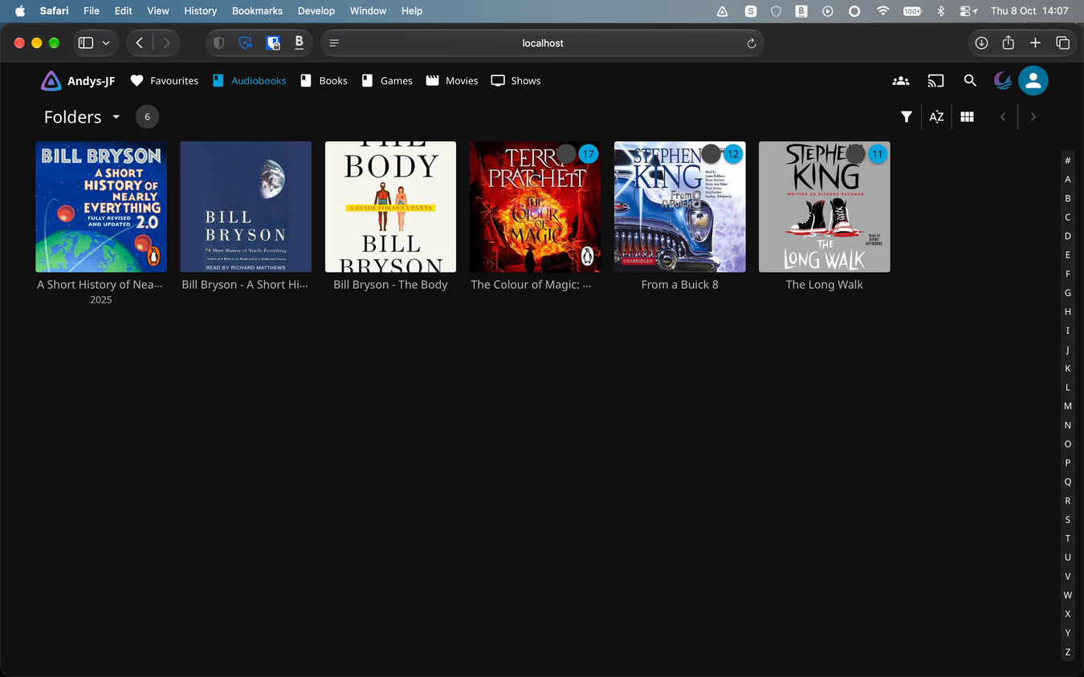The width and height of the screenshot is (1084, 677).
Task: Switch to the Books library tab
Action: click(324, 81)
